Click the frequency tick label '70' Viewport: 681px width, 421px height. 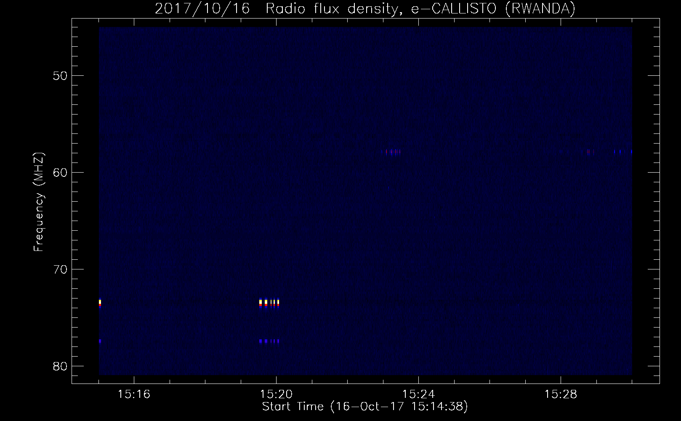[x=61, y=269]
